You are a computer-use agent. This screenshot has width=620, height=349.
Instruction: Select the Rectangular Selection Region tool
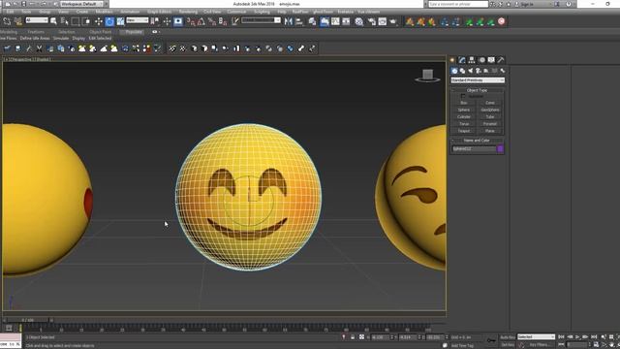pos(76,21)
